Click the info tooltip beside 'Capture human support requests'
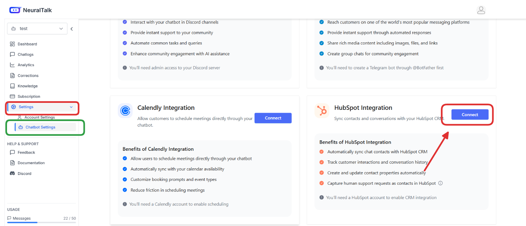 pos(440,183)
